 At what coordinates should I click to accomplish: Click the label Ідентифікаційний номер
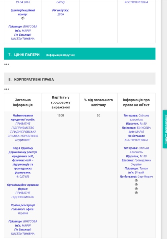coord(23,12)
